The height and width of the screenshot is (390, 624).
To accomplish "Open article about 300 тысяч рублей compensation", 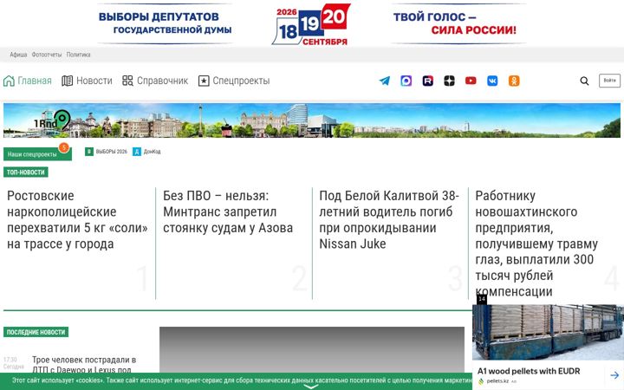I will point(536,244).
